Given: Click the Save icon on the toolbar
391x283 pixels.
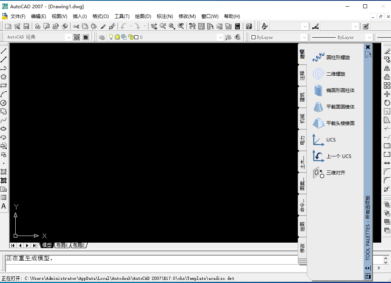Looking at the screenshot, I should click(x=25, y=25).
